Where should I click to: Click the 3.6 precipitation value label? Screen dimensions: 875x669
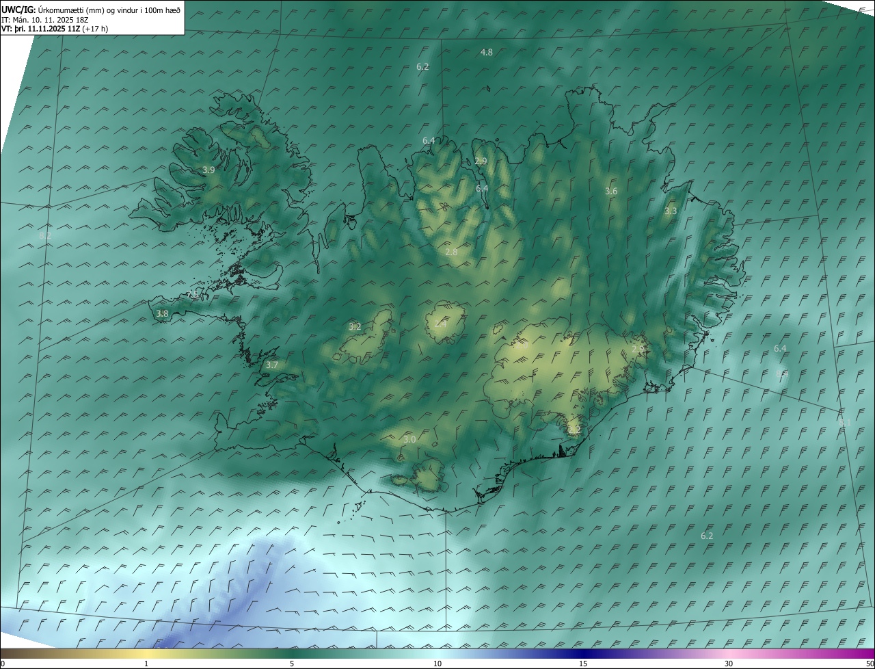pos(611,192)
